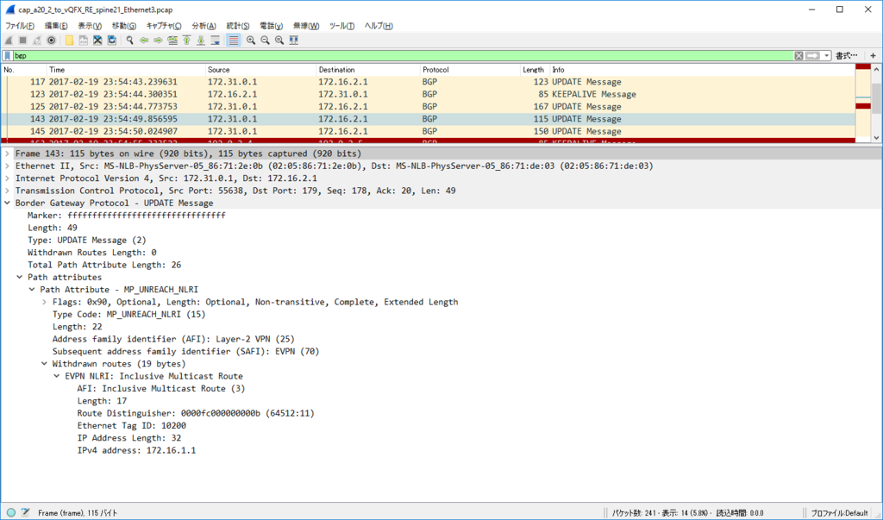Collapse EVPN NLRI Inclusive Multicast Route
This screenshot has width=883, height=520.
coord(57,376)
